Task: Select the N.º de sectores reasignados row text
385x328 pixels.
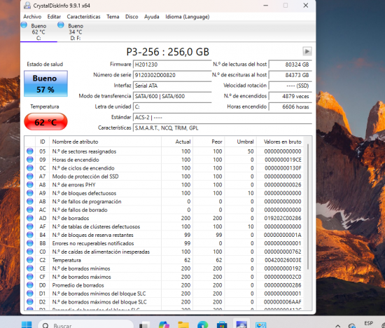Action: click(x=84, y=151)
